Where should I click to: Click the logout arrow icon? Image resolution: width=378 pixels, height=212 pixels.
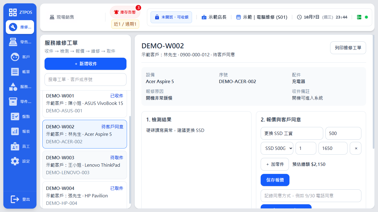(x=15, y=199)
